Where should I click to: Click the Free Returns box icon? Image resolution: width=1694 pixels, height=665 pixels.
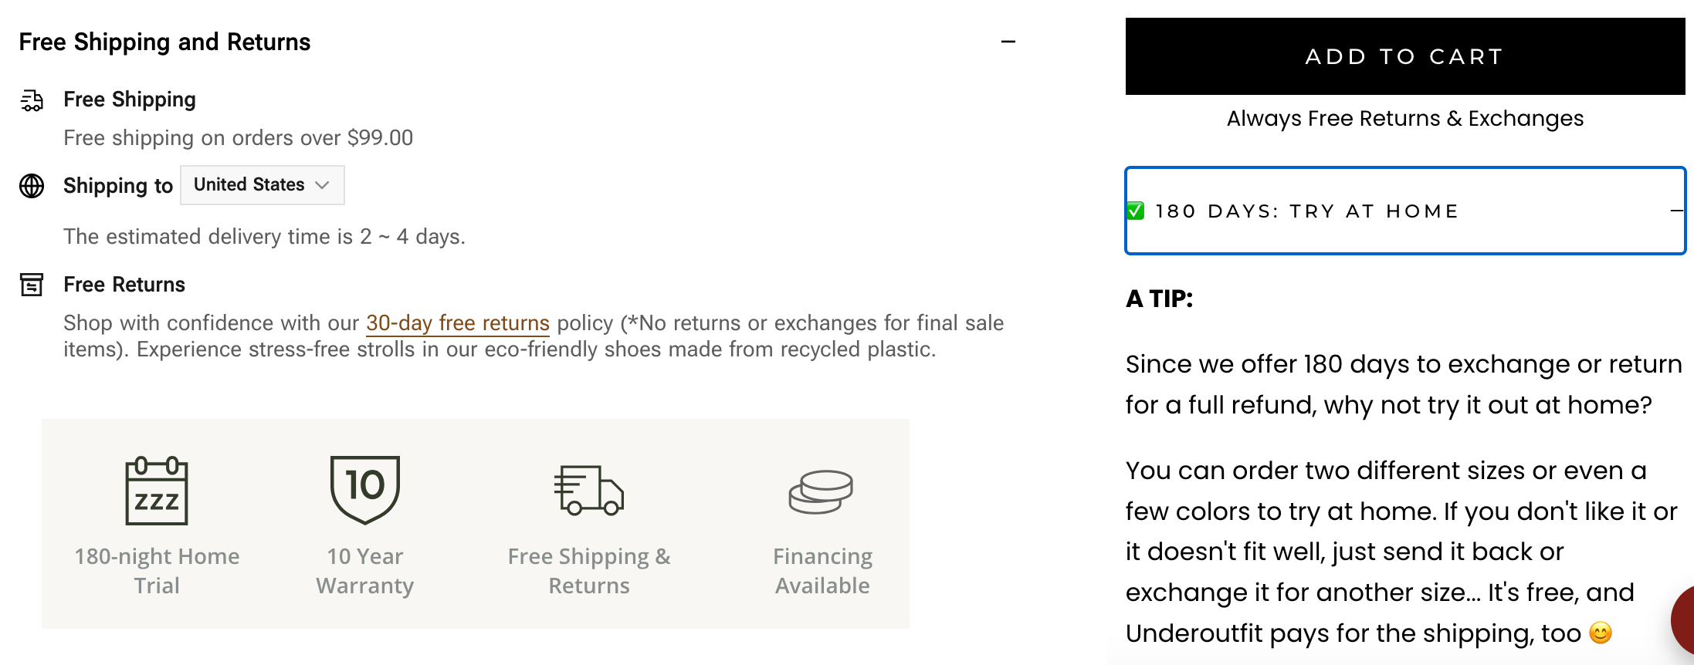click(x=32, y=285)
